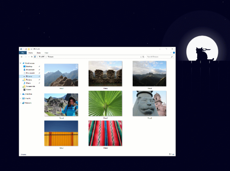This screenshot has height=171, width=230.
Task: Select the rocky mountain peak photo
Action: (x=61, y=75)
